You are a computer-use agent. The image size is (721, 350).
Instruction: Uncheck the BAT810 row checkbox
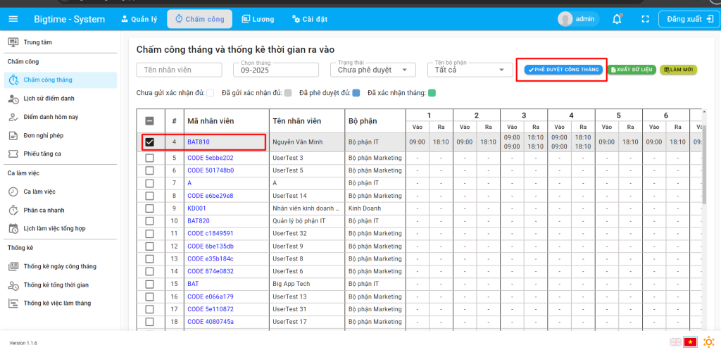click(149, 142)
